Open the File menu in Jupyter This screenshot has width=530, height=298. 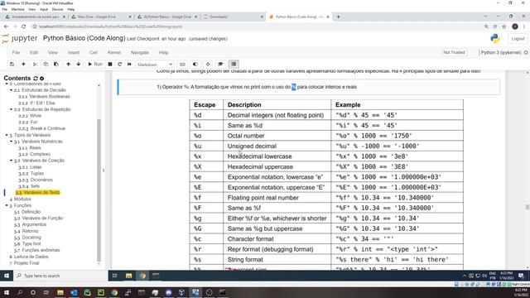(x=16, y=52)
